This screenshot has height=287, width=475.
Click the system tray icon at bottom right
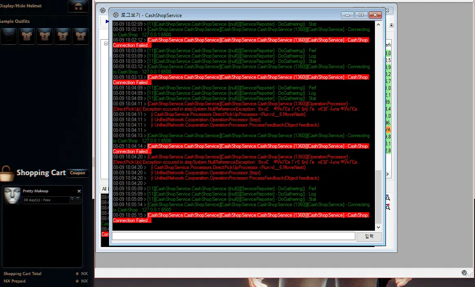coord(464,273)
